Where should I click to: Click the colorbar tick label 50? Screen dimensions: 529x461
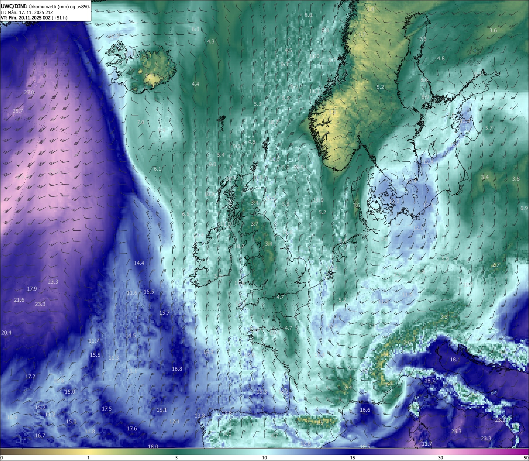point(525,458)
